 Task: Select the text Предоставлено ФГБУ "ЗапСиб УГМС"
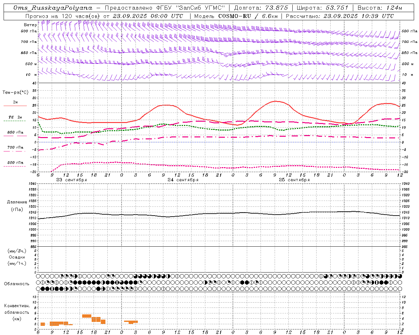point(165,8)
